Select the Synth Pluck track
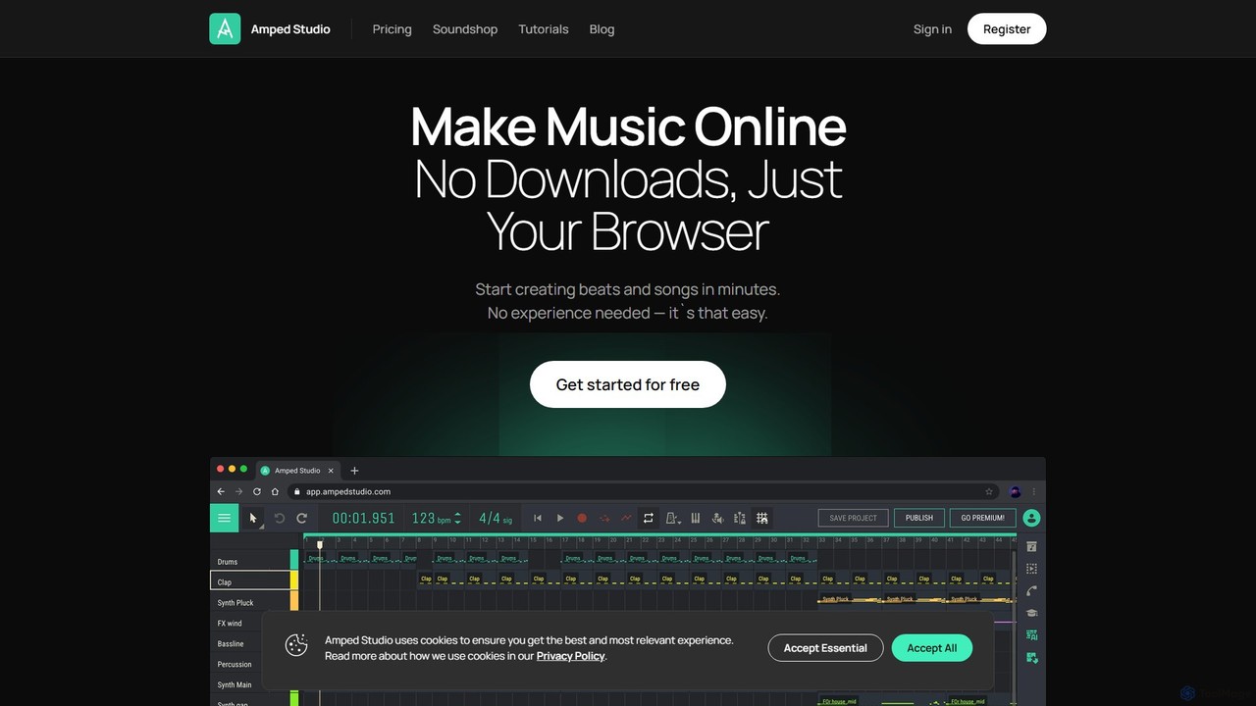Screen dimensions: 1256x706 [x=250, y=602]
